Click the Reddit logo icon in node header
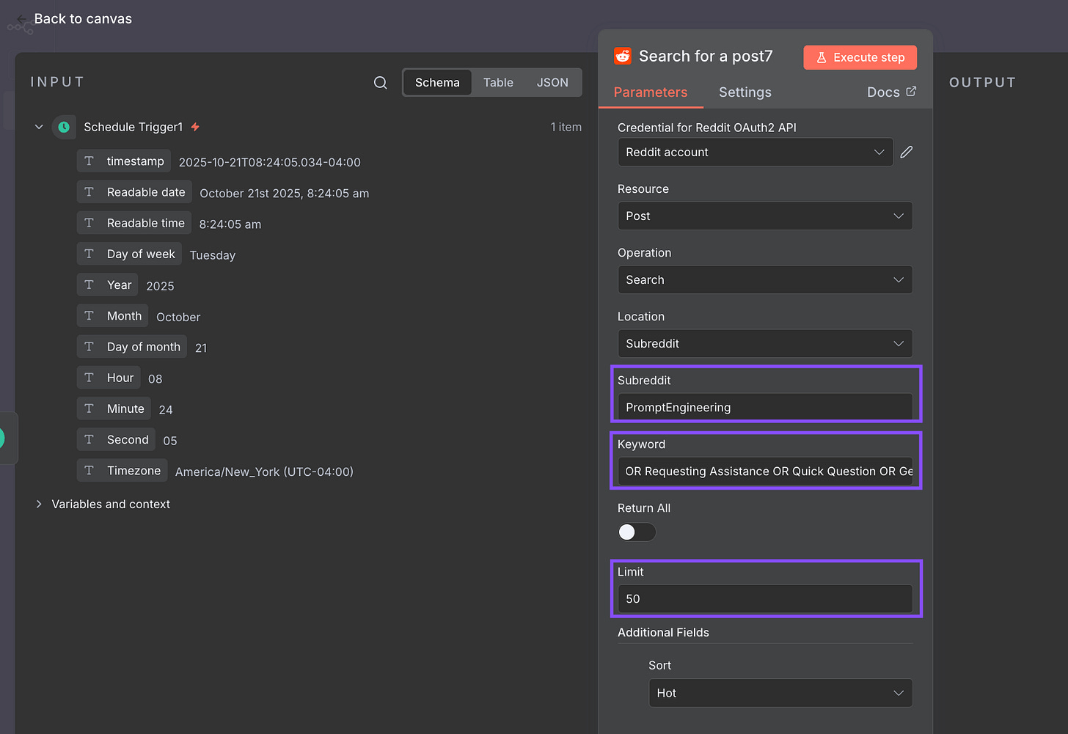 click(623, 56)
